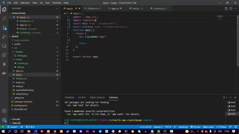Image resolution: width=239 pixels, height=134 pixels.
Task: Expand the node_modules folder
Action: (x=22, y=40)
